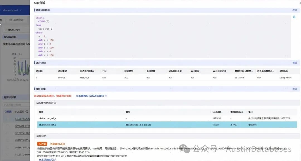Click the 不存在 index status cell
The height and width of the screenshot is (161, 301).
pyautogui.click(x=234, y=125)
